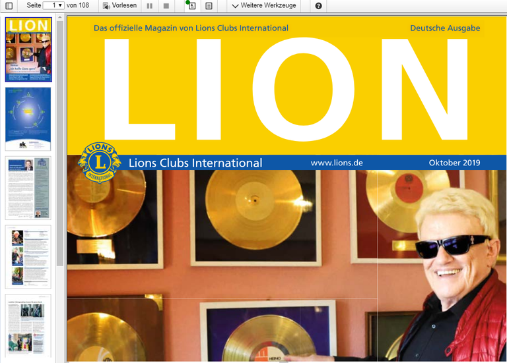
Task: Click the 'Seite' label
Action: 34,5
